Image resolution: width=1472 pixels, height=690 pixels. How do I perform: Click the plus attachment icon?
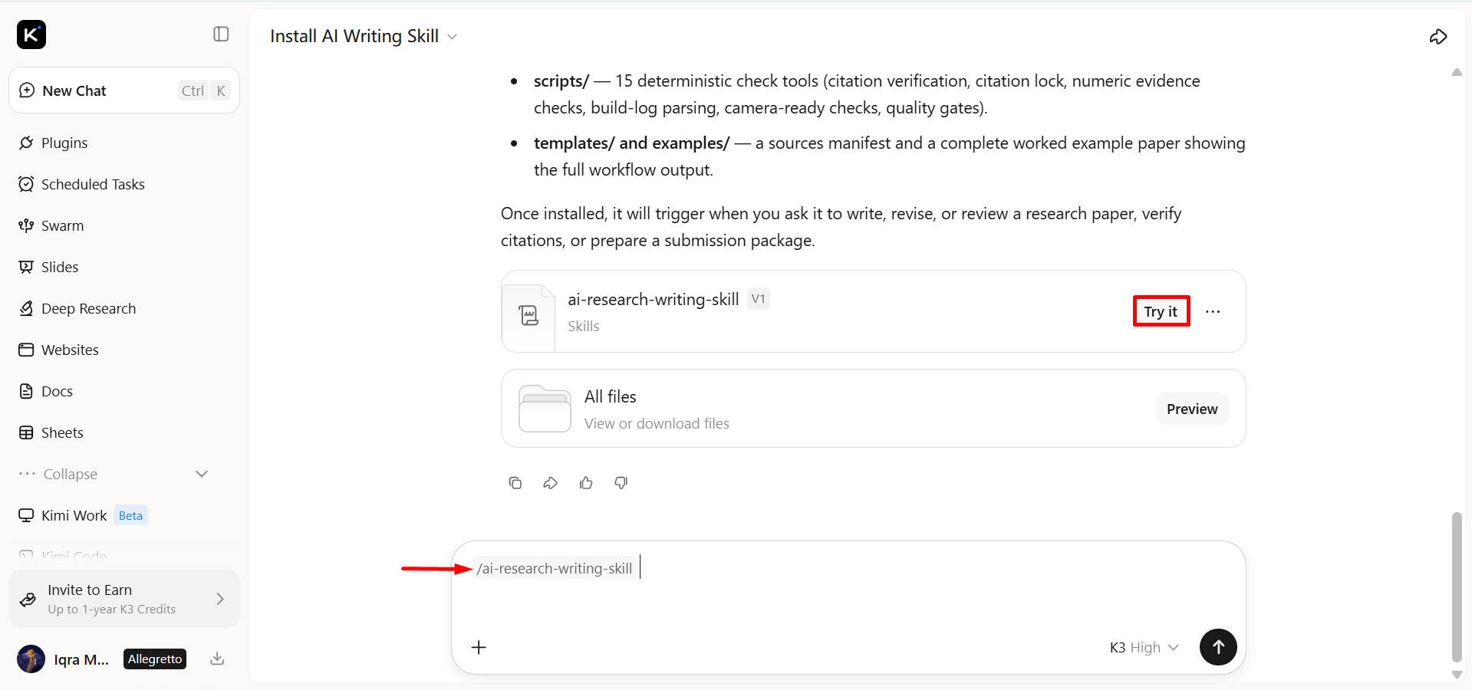[479, 647]
